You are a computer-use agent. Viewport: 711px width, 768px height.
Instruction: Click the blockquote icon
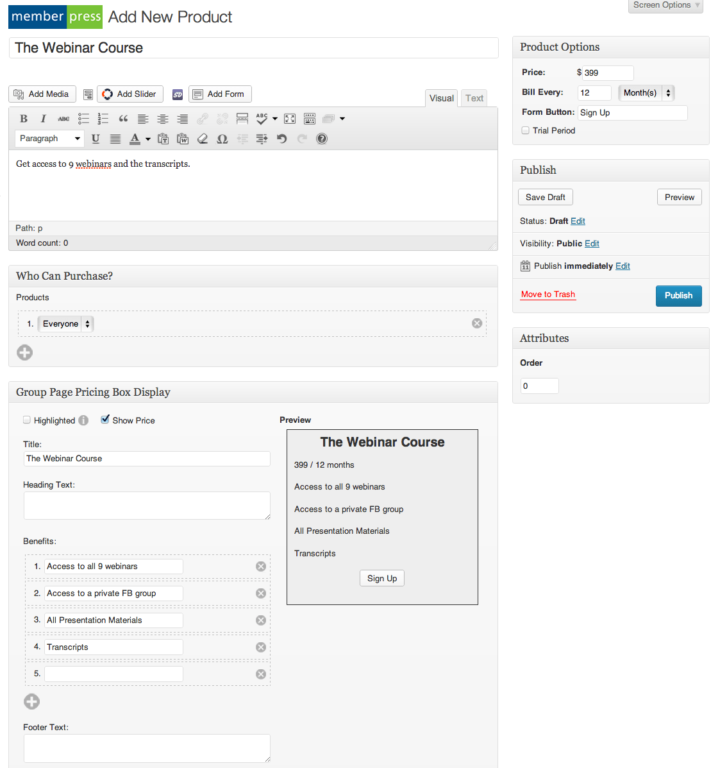point(123,119)
